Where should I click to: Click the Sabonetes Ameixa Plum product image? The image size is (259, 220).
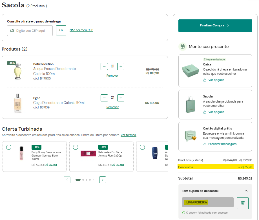click(x=88, y=153)
